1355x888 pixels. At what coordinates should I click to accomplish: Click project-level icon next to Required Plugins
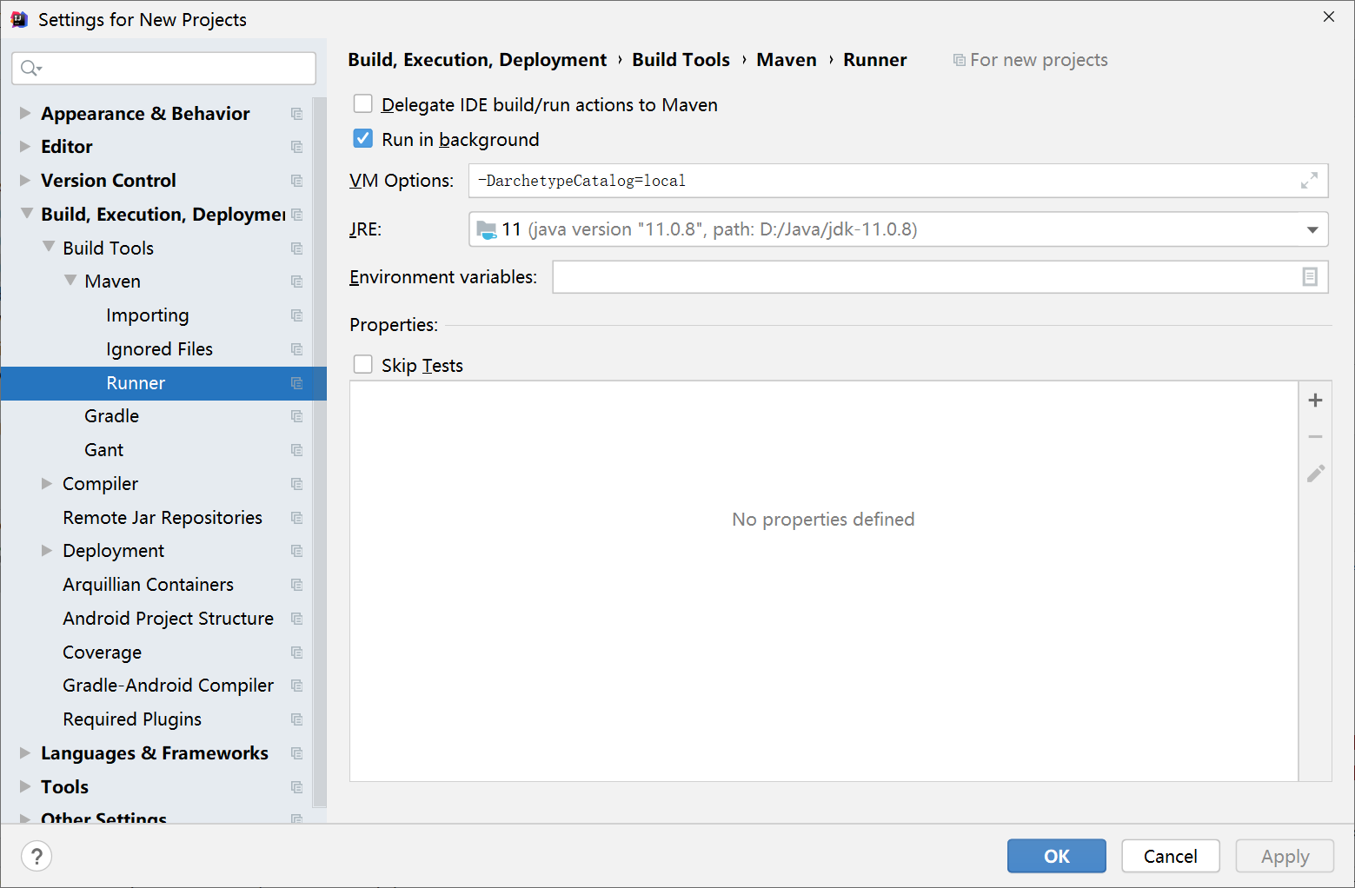296,719
